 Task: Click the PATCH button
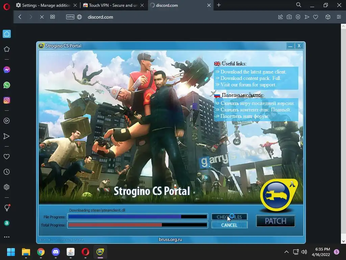[276, 221]
